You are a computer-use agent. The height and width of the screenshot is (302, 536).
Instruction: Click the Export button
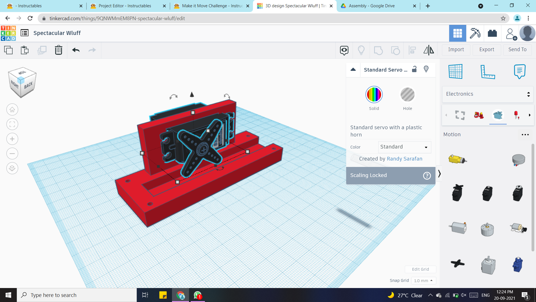pyautogui.click(x=487, y=49)
